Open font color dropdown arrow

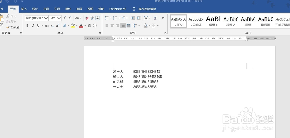[x=85, y=26]
